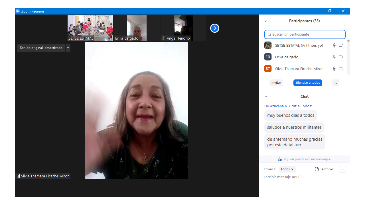This screenshot has height=205, width=365.
Task: Click Buscar un participante search field
Action: pyautogui.click(x=305, y=34)
